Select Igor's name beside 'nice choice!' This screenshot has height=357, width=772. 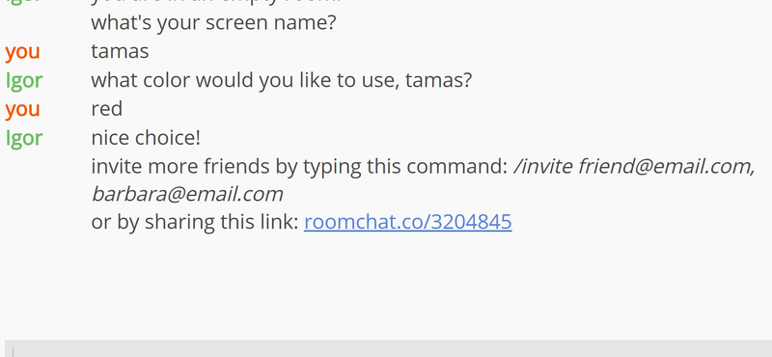(x=24, y=138)
